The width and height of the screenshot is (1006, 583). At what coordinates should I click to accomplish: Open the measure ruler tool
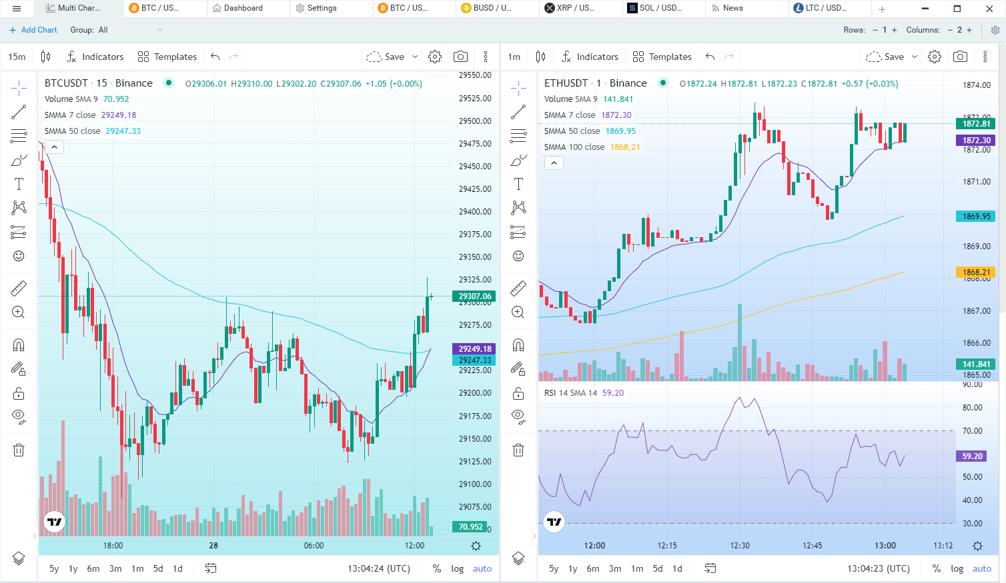click(18, 289)
